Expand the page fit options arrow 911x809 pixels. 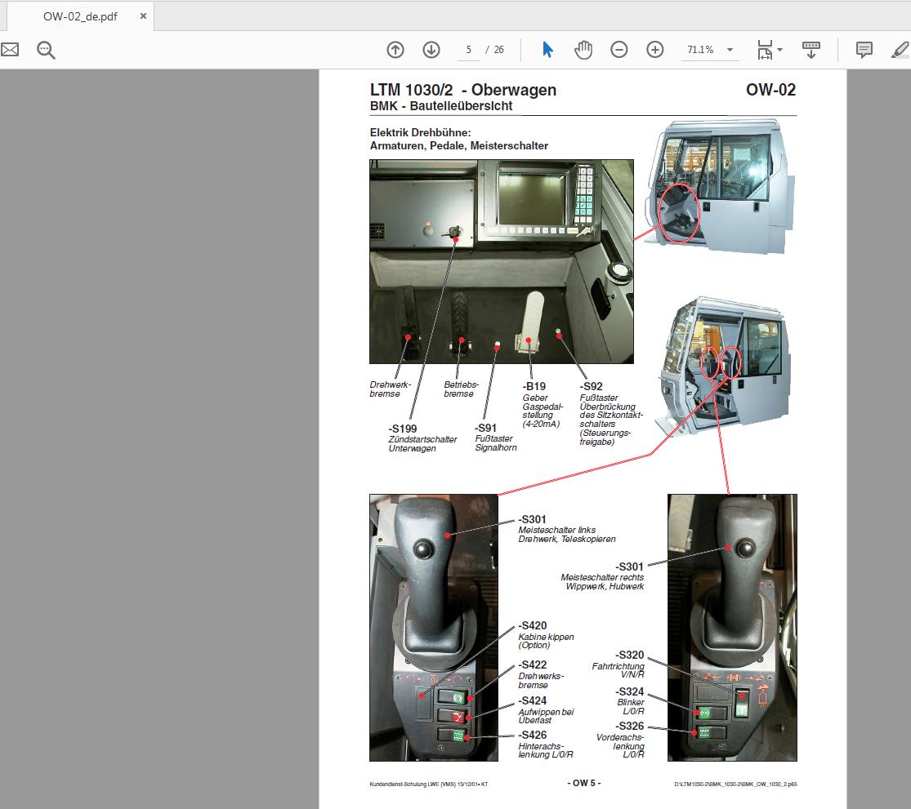(x=780, y=50)
